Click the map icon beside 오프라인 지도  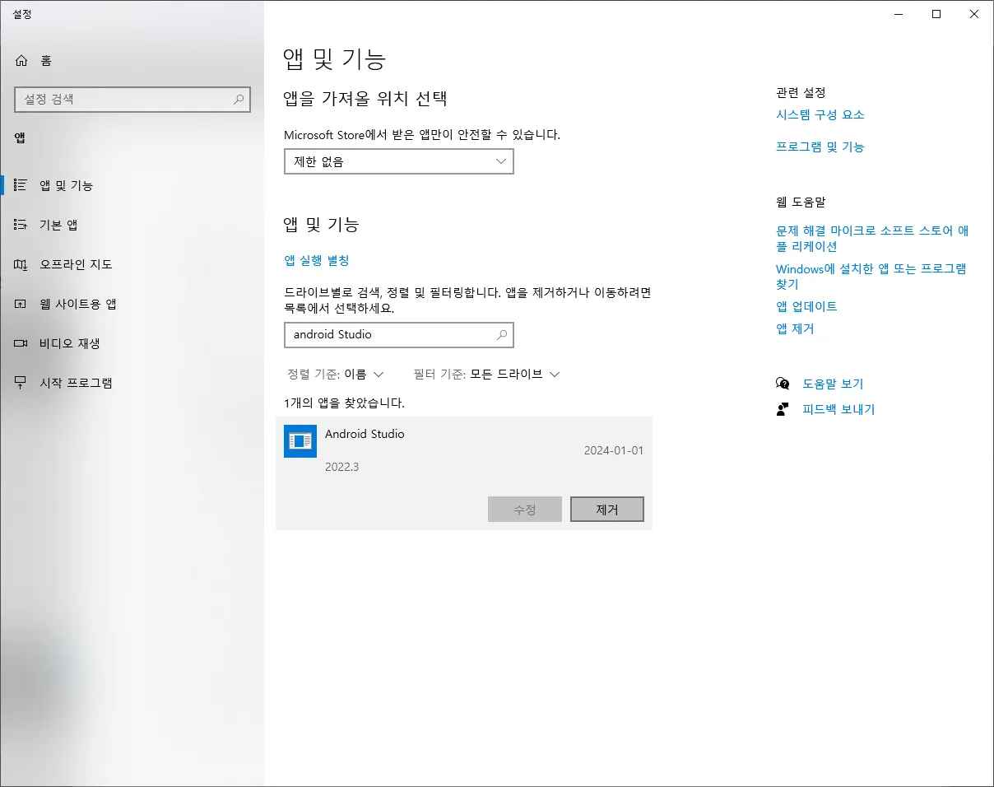[21, 264]
